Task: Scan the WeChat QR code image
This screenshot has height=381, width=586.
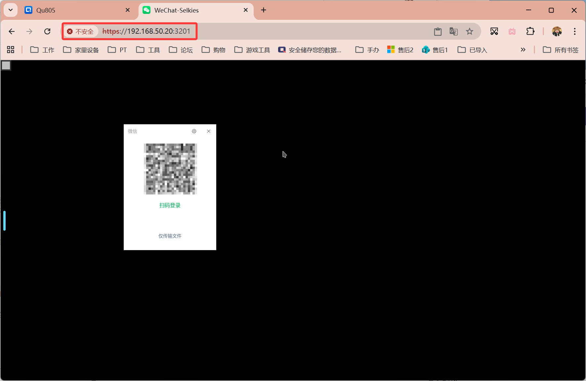Action: tap(170, 169)
